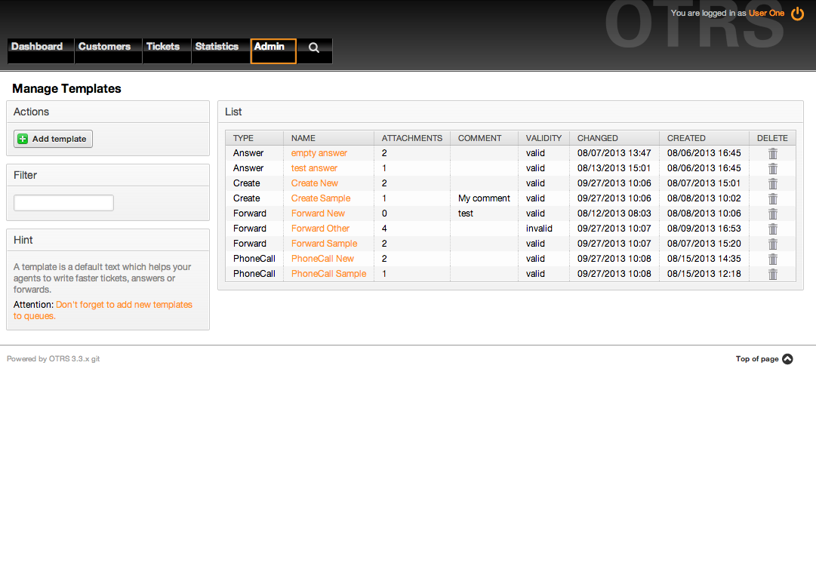
Task: Click the logout power icon
Action: tap(797, 14)
